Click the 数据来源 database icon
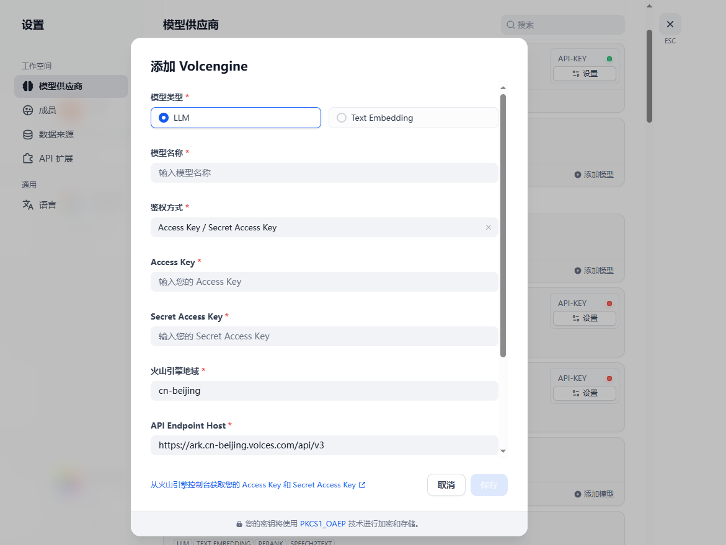Image resolution: width=726 pixels, height=545 pixels. coord(28,134)
